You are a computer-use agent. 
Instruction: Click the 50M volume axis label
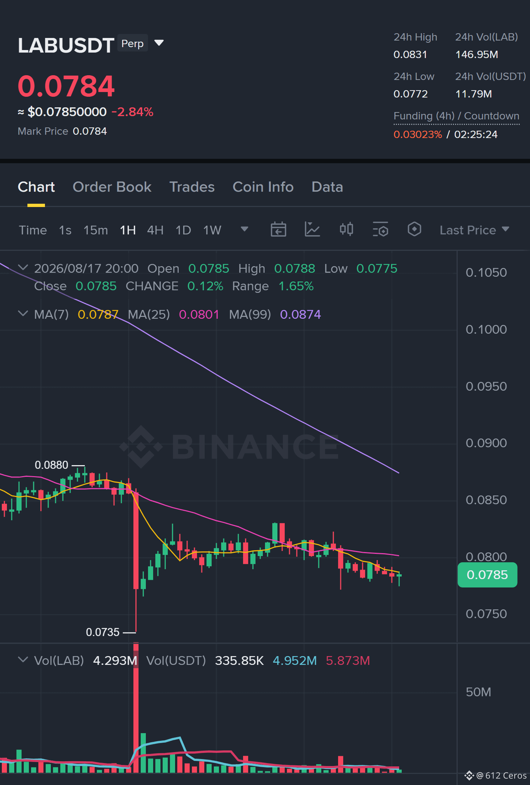pyautogui.click(x=478, y=692)
